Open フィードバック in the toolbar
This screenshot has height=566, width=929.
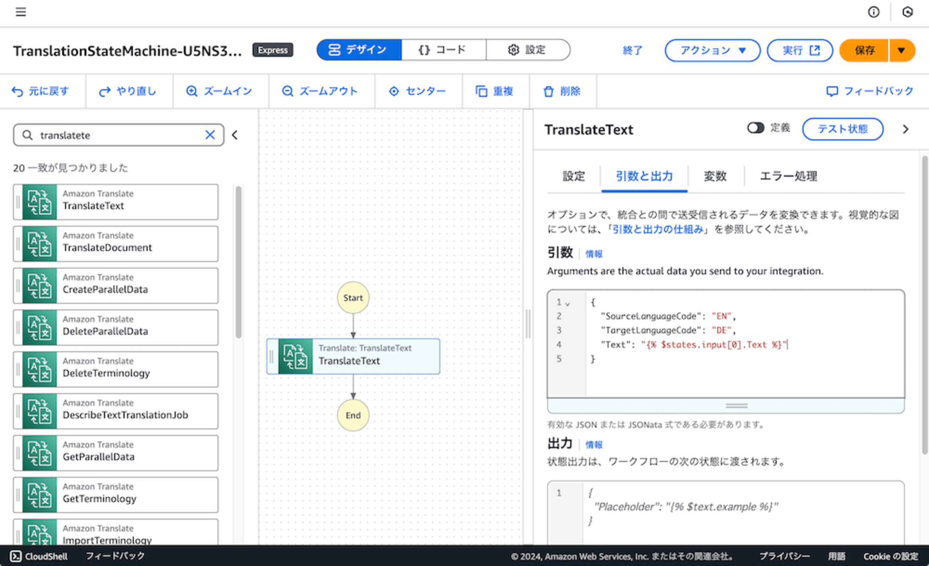pyautogui.click(x=870, y=91)
